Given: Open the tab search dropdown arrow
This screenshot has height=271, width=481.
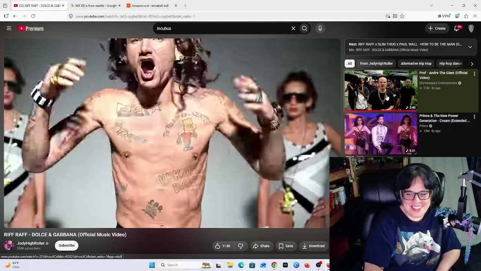Looking at the screenshot, I should (431, 6).
